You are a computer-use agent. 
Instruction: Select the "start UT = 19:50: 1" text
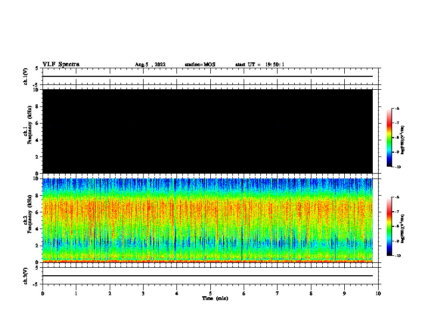(x=260, y=65)
